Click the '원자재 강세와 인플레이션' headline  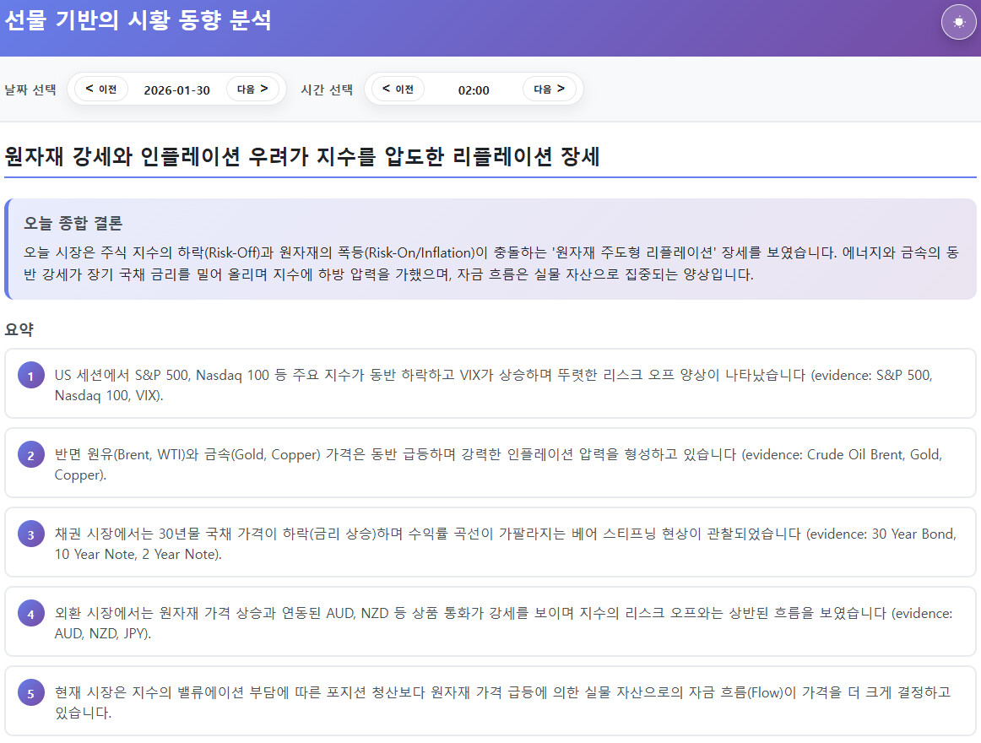tap(302, 157)
